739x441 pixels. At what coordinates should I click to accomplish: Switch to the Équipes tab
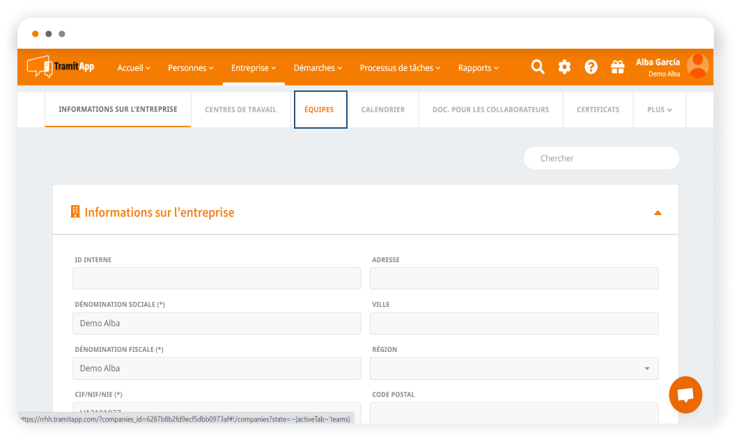320,110
